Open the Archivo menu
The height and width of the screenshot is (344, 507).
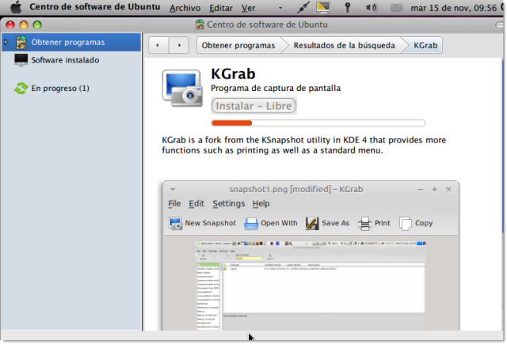coord(185,8)
